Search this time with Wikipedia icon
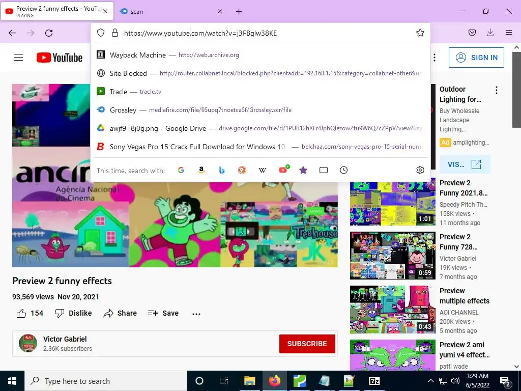 (x=263, y=170)
